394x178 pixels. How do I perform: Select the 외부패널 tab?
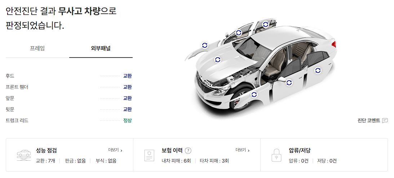click(x=101, y=49)
